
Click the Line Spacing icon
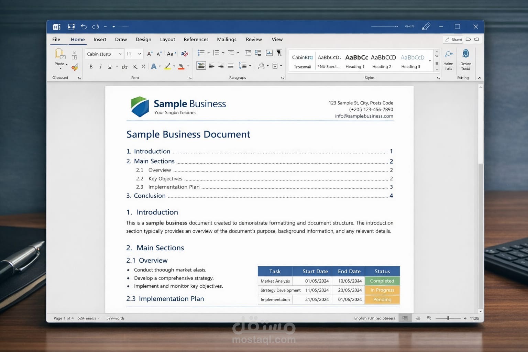coord(243,65)
